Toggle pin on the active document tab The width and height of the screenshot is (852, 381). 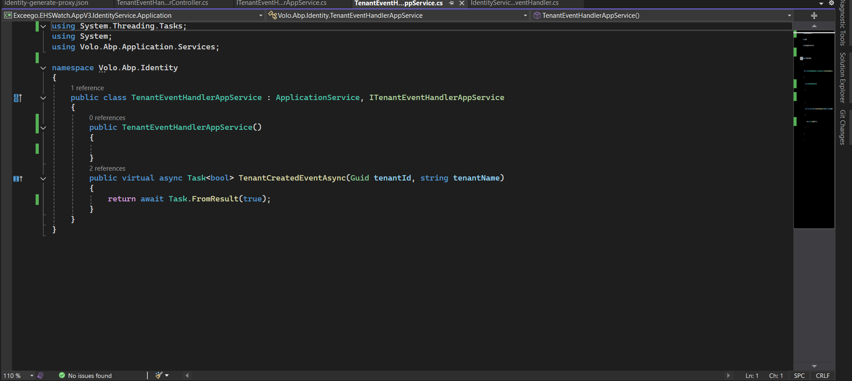[x=451, y=3]
